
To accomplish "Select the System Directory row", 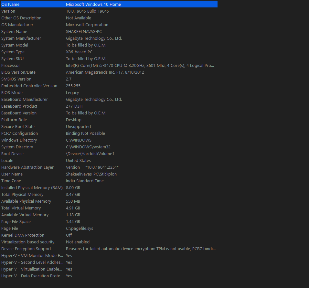I will point(109,147).
